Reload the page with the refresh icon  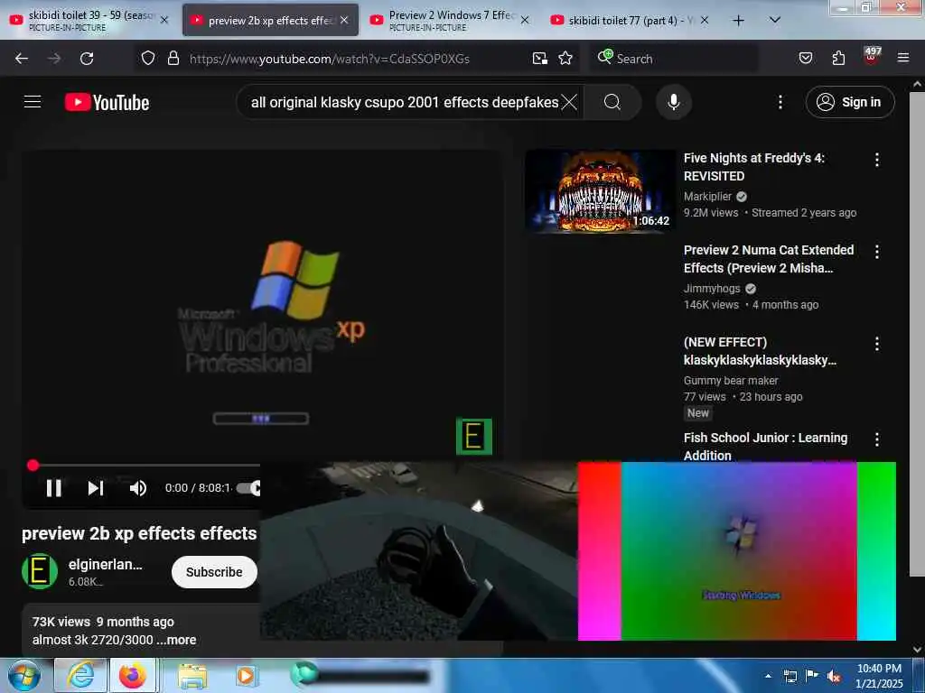[x=87, y=59]
